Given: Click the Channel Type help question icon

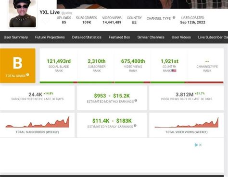Looking at the screenshot, I should coord(174,18).
